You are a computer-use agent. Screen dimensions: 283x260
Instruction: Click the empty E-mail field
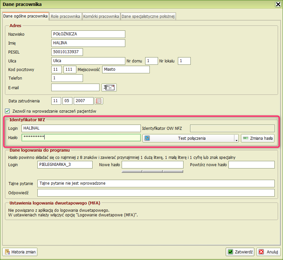click(x=75, y=87)
